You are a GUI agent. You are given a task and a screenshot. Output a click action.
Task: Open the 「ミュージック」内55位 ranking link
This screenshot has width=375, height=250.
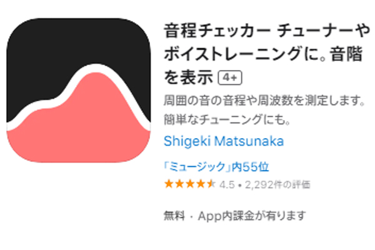216,166
